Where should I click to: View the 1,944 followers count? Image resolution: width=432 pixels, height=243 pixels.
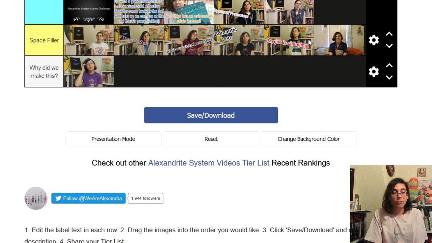pyautogui.click(x=145, y=198)
